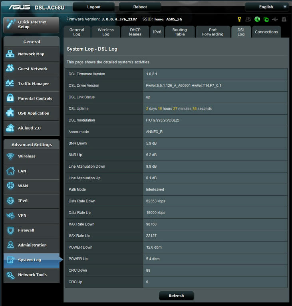This screenshot has height=306, width=292.
Task: Open the Guest Network menu item
Action: [x=32, y=69]
